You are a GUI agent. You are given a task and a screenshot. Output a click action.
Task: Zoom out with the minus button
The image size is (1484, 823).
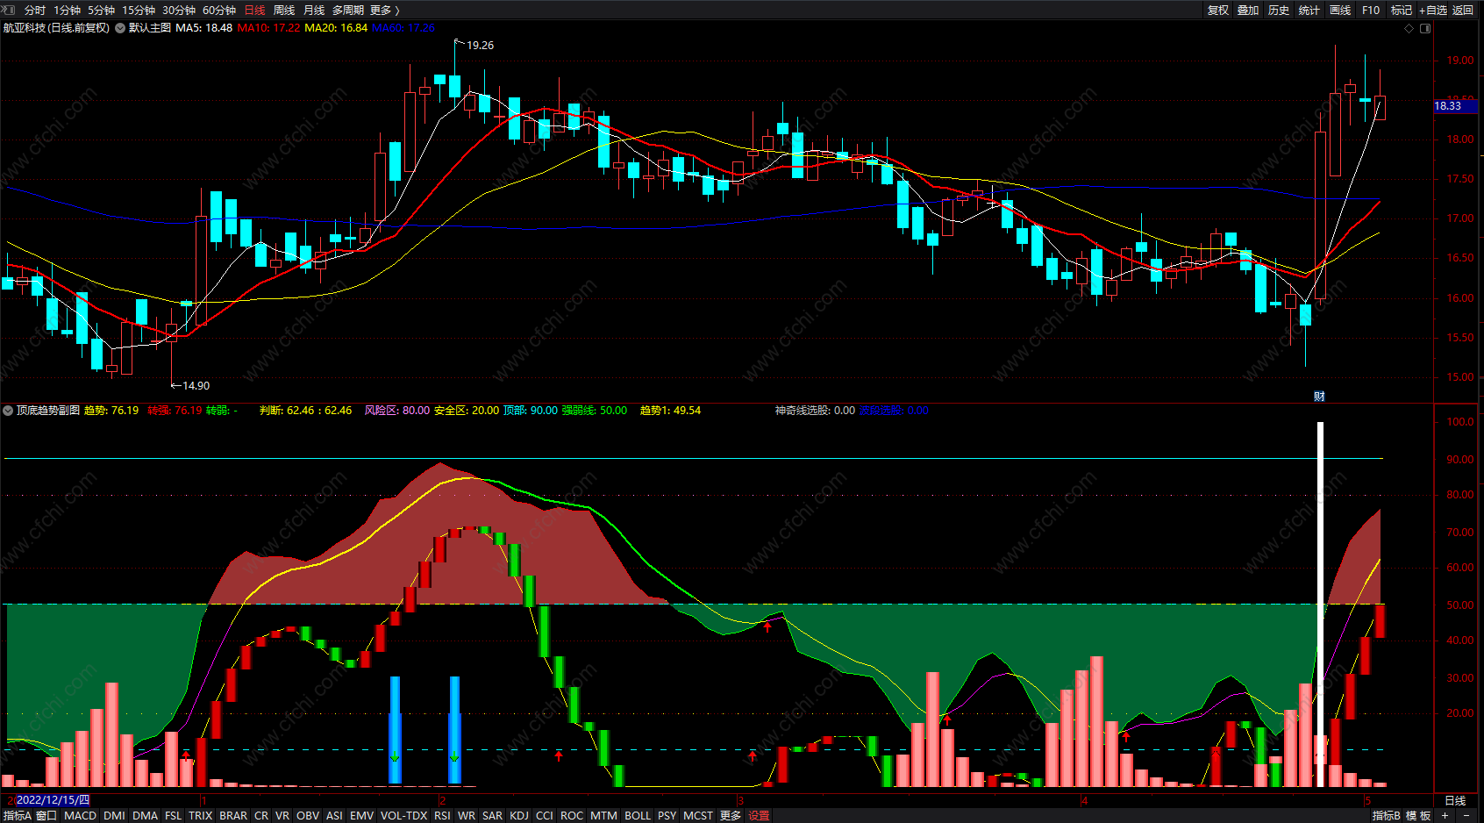coord(1466,816)
